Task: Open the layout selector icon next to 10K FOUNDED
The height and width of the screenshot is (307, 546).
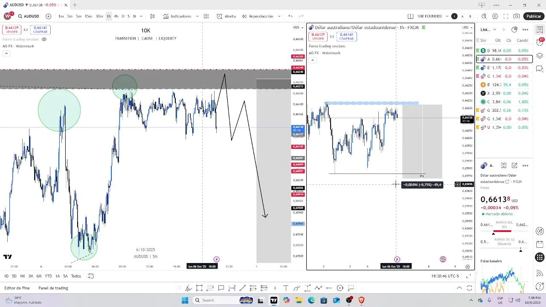Action: tap(410, 16)
